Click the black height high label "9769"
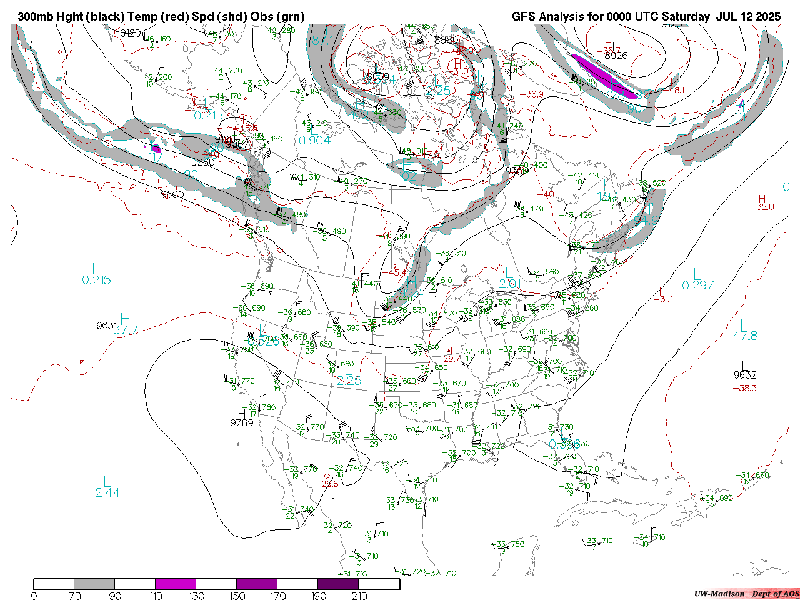This screenshot has height=600, width=800. point(242,423)
